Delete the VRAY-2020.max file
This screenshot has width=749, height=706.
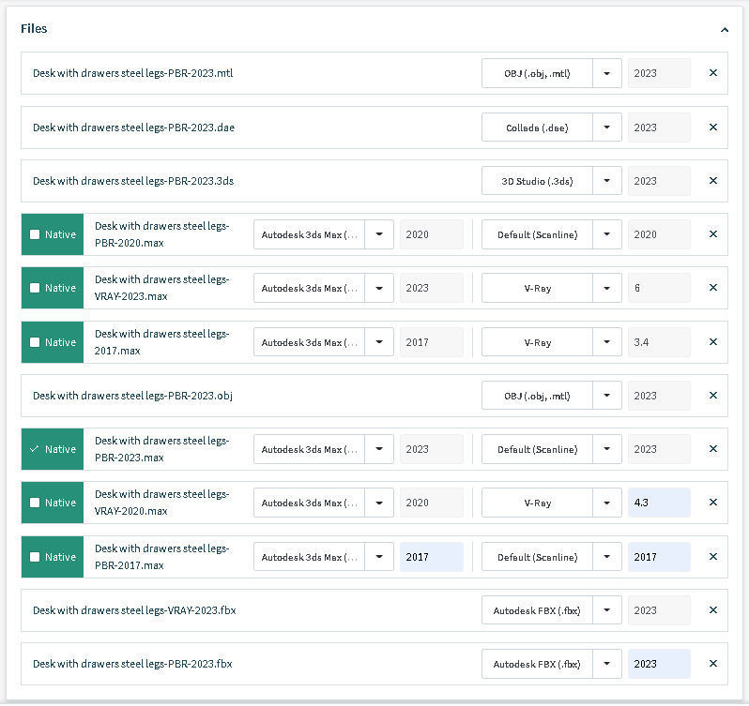tap(713, 503)
